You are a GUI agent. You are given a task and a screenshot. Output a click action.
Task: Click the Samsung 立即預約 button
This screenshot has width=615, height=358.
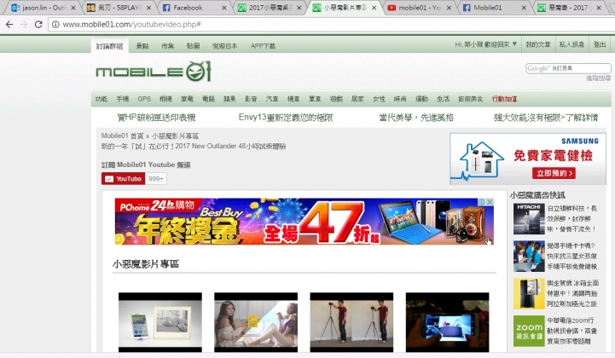coord(554,173)
